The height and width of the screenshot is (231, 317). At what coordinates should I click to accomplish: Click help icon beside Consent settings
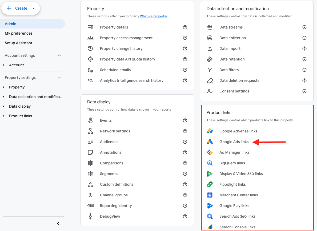pos(304,91)
